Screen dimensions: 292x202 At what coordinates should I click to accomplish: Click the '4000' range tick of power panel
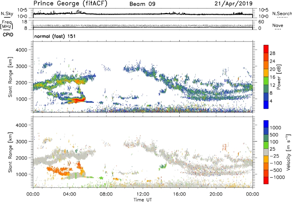coord(21,50)
